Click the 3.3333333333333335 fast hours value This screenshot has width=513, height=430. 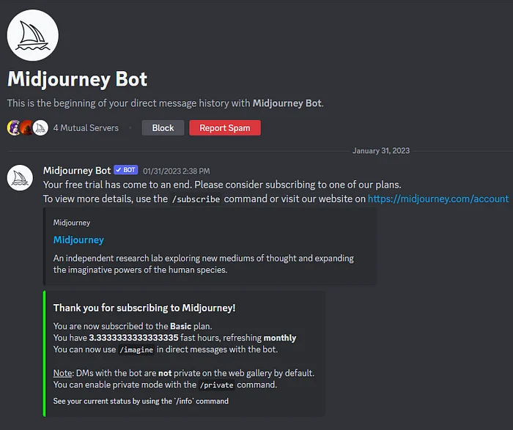coord(133,338)
